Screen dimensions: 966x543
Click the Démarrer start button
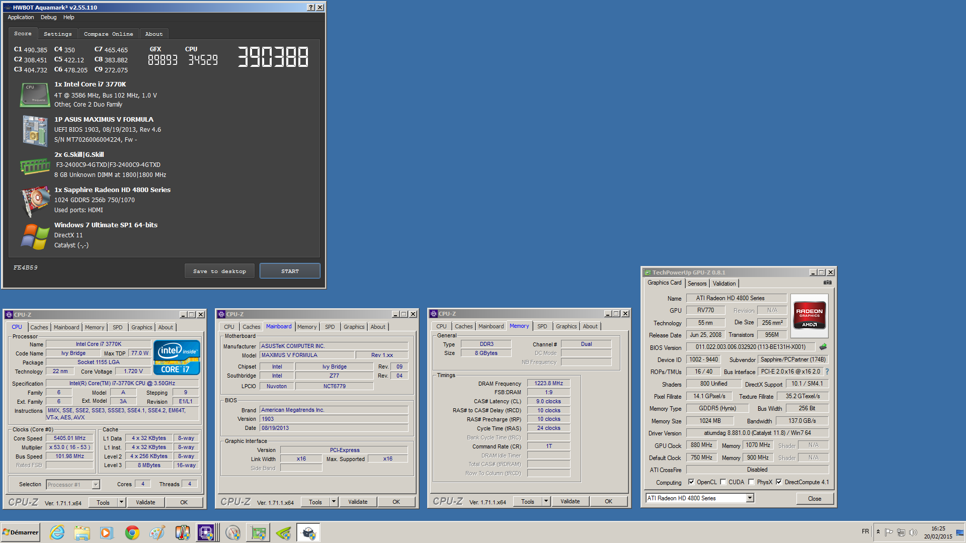click(20, 532)
